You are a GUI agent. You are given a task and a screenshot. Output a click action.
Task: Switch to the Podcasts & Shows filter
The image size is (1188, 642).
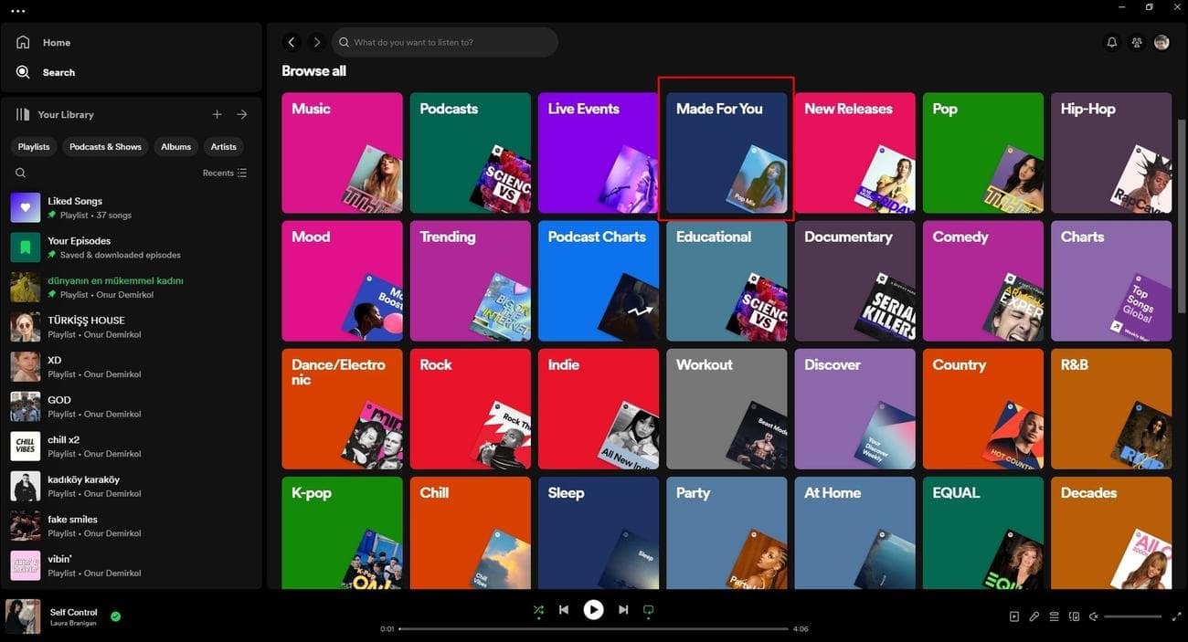tap(105, 146)
